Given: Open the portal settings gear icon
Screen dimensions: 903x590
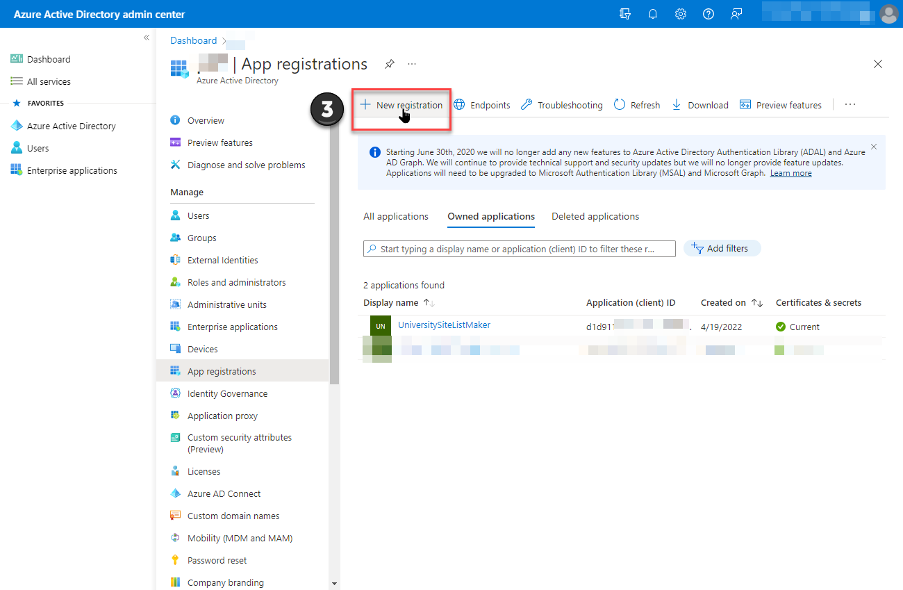Looking at the screenshot, I should (681, 14).
